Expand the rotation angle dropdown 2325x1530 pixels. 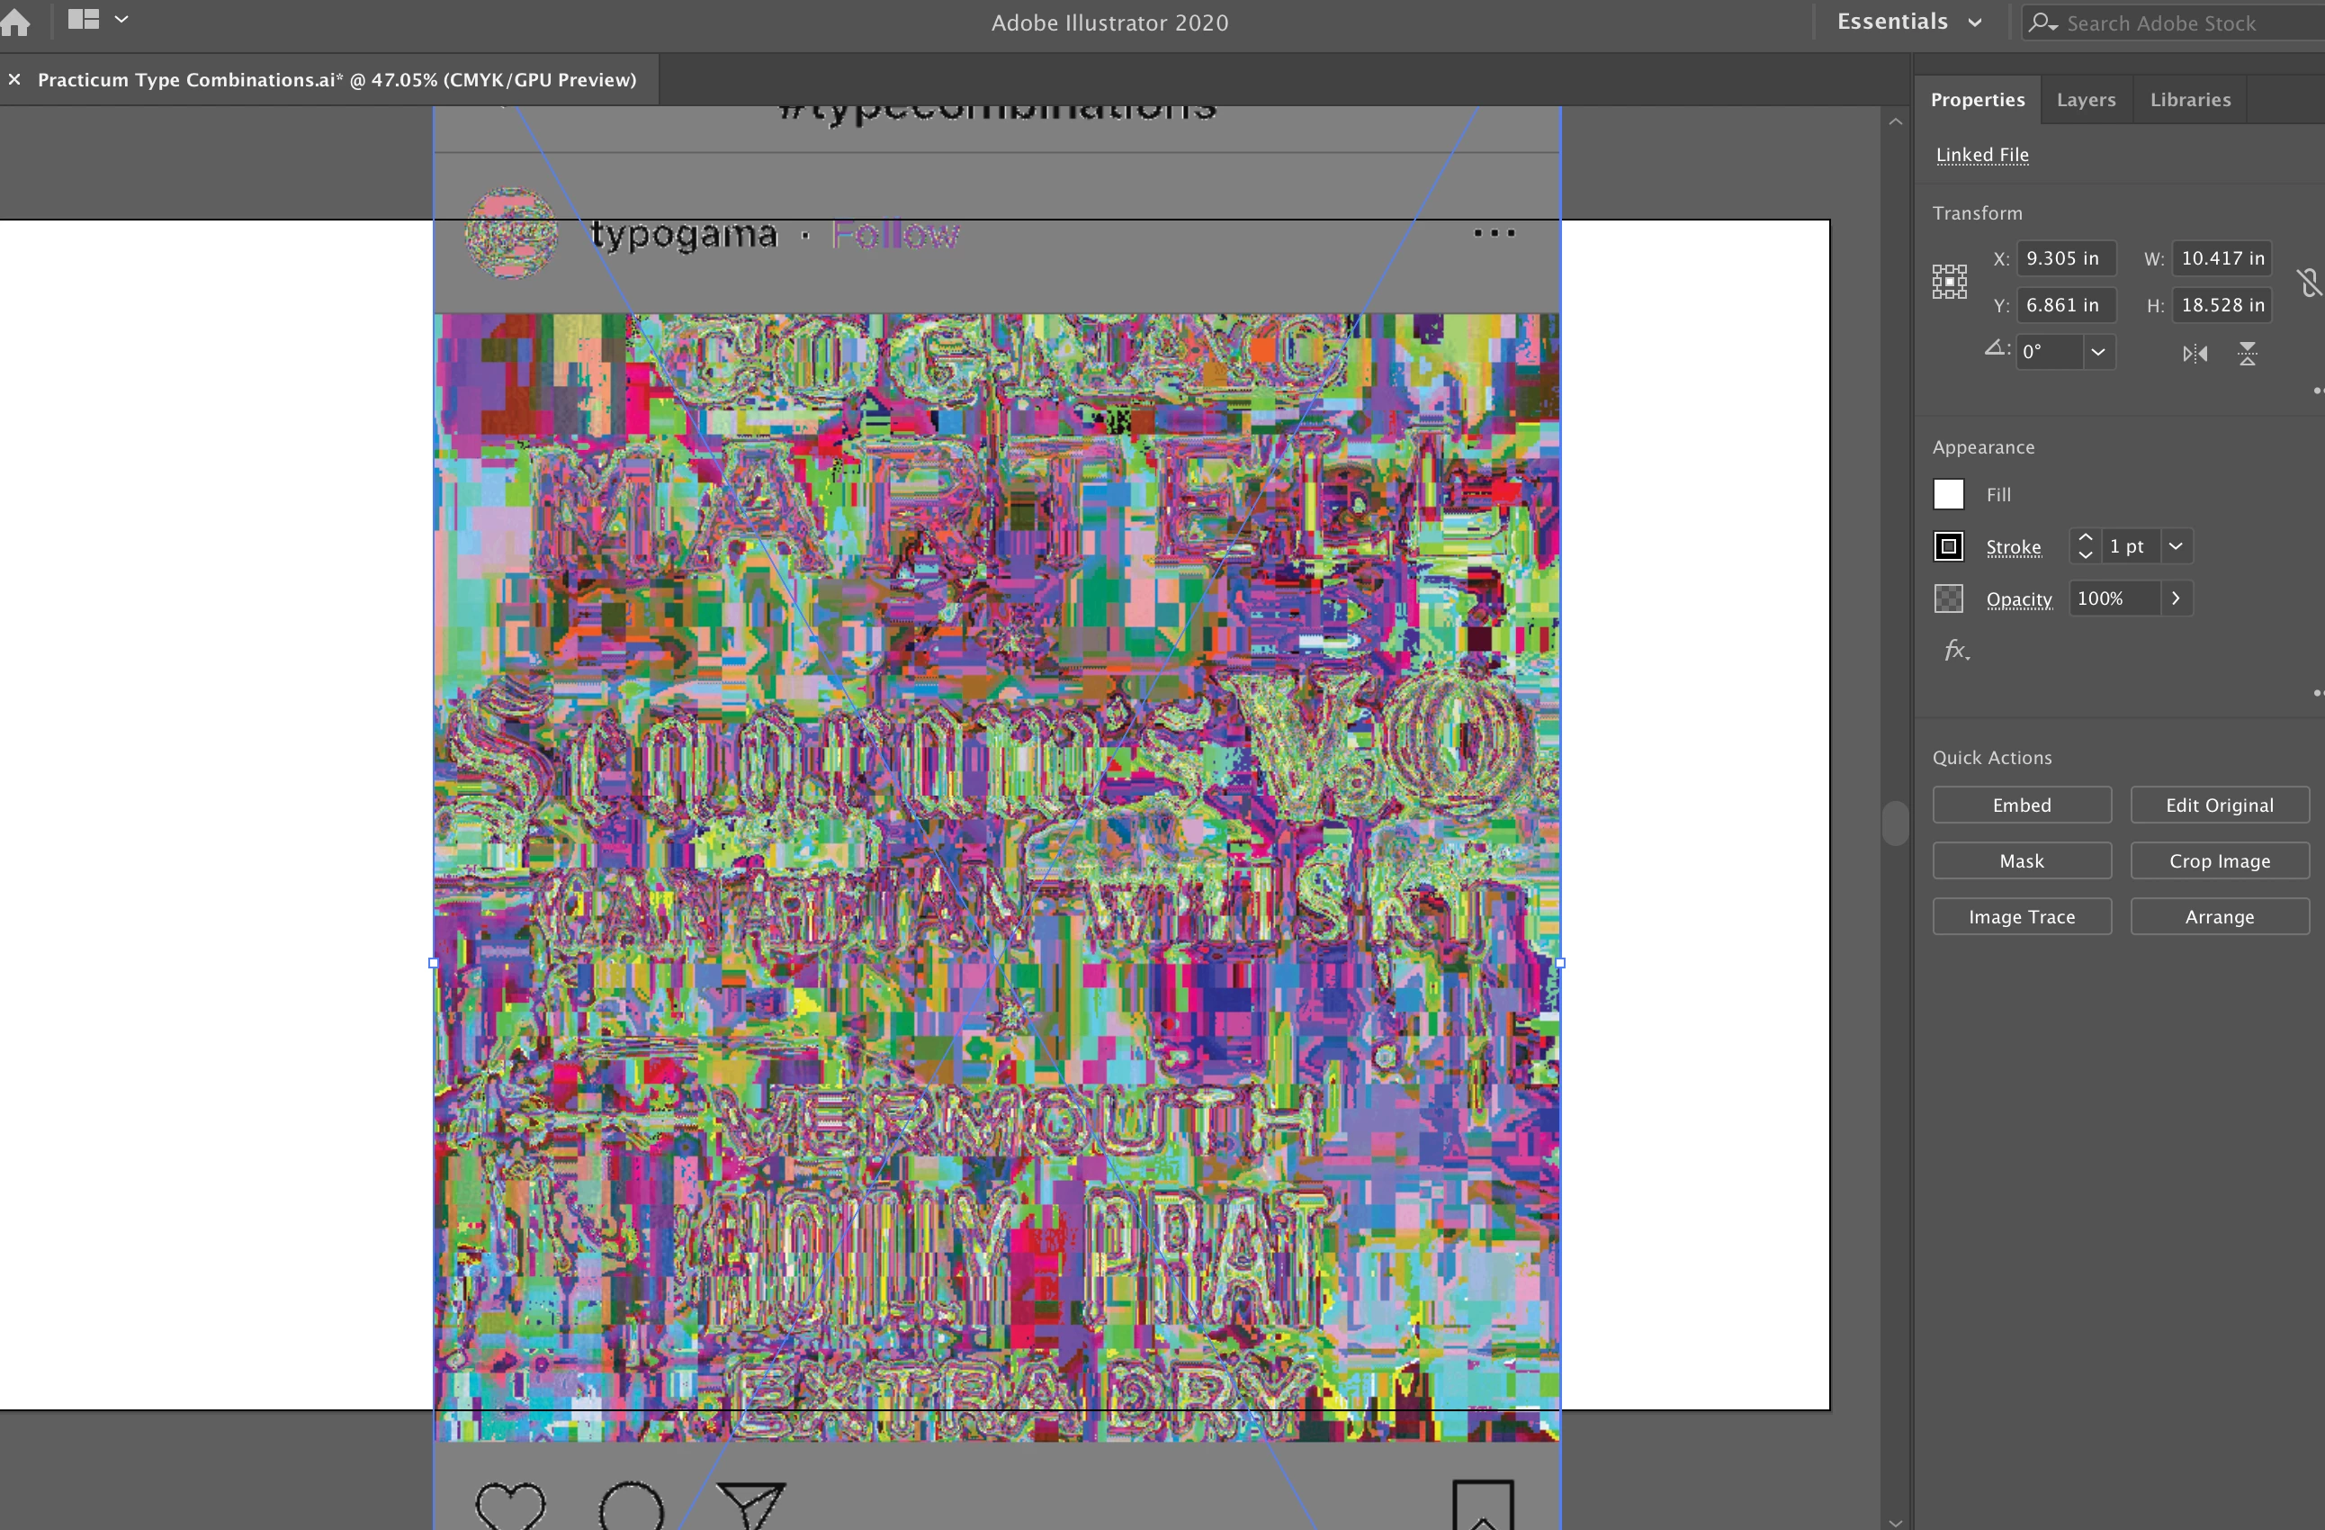click(2097, 352)
